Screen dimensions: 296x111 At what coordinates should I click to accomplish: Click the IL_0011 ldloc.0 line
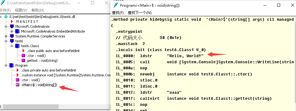click(x=137, y=86)
